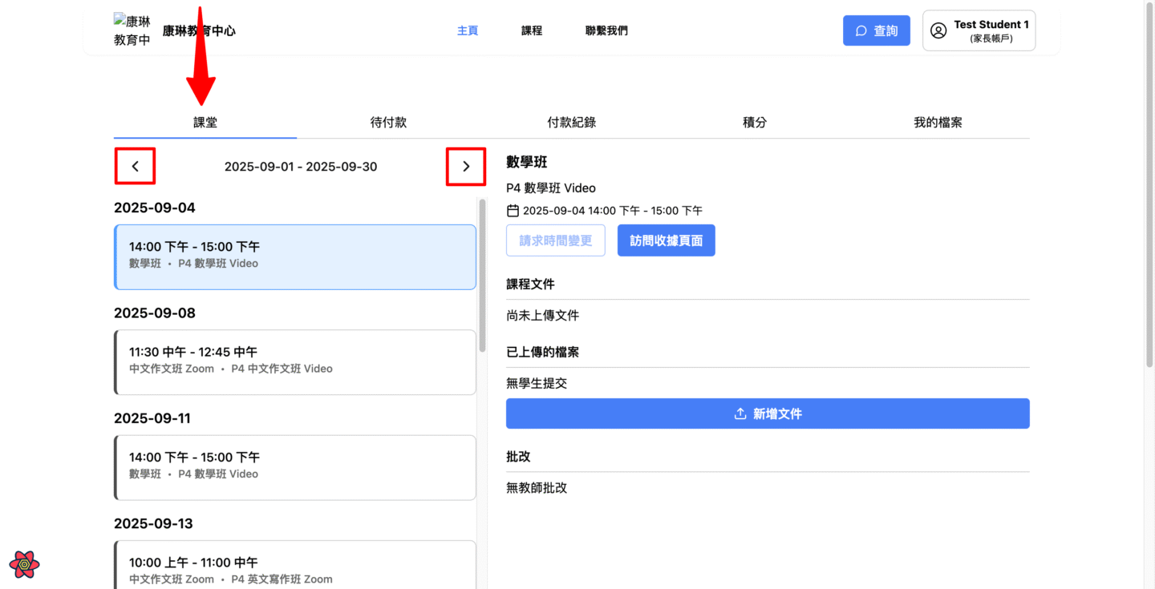Go to 聯繫我們 in the navbar
1155x589 pixels.
tap(606, 30)
